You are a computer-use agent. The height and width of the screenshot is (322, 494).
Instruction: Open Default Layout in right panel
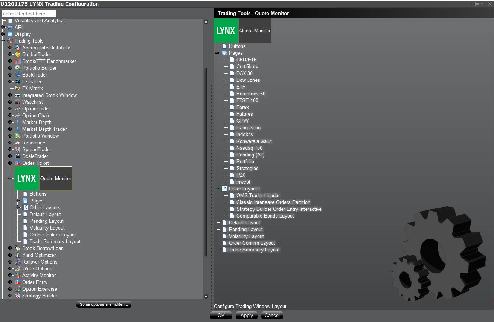(x=244, y=222)
